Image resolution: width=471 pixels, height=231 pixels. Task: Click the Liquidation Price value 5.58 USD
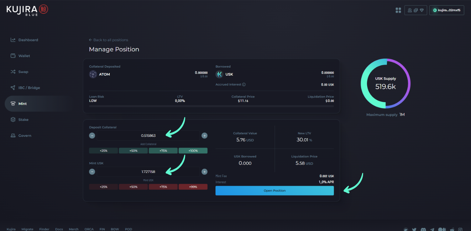pos(304,163)
